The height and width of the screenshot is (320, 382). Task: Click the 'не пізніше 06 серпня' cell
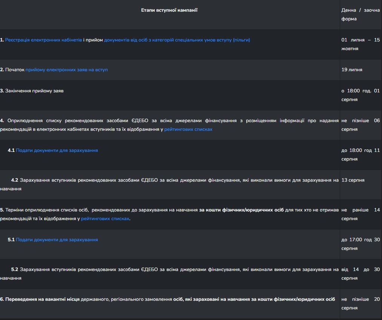[x=361, y=125]
